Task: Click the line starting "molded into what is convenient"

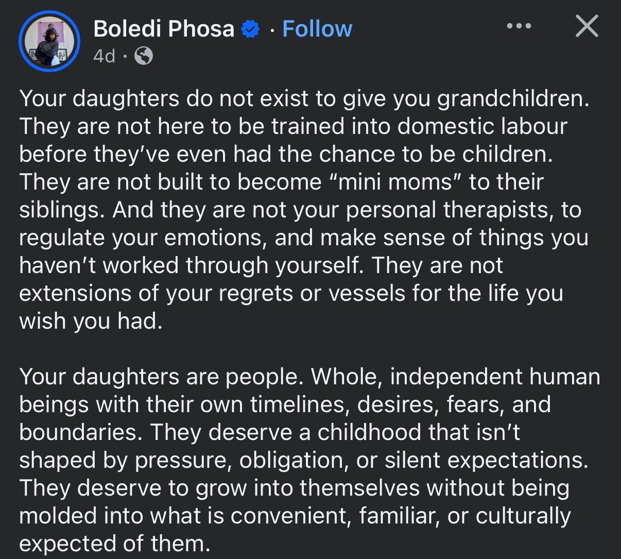Action: (x=295, y=516)
